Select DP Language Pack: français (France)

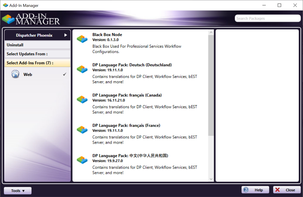click(126, 125)
